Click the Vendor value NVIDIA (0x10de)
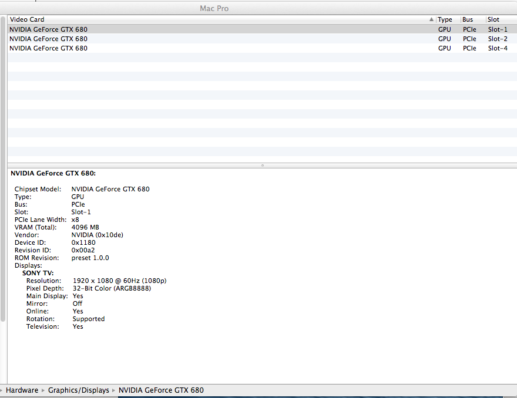The width and height of the screenshot is (517, 398). tap(98, 235)
